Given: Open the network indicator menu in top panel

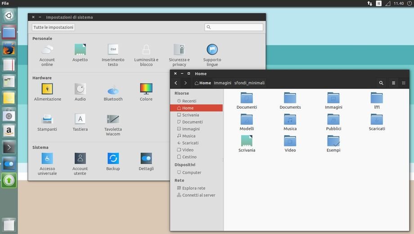Looking at the screenshot, I should [369, 3].
